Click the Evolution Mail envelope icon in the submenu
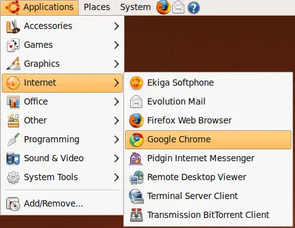The height and width of the screenshot is (228, 295). coord(136,101)
